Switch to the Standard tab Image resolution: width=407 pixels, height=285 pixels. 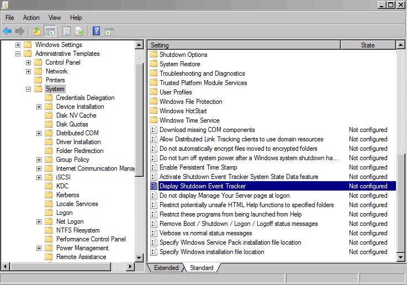[x=202, y=268]
